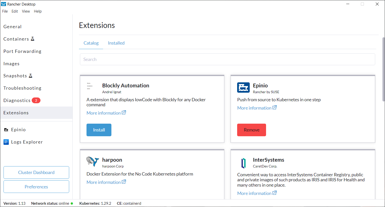Open the Cluster Dashboard

36,173
